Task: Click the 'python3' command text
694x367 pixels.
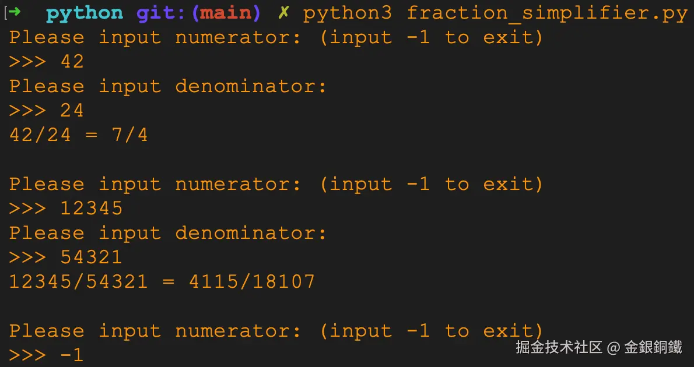Action: point(348,14)
